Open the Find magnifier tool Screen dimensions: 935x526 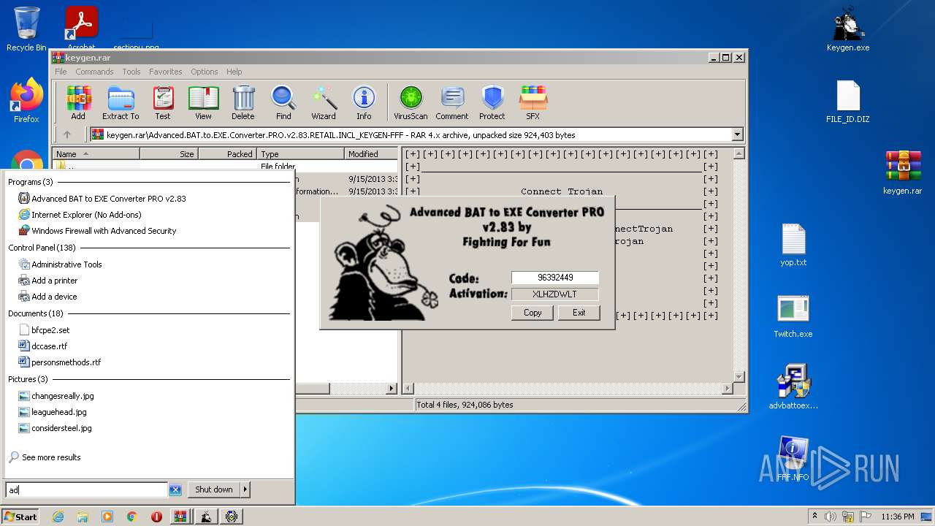coord(283,102)
